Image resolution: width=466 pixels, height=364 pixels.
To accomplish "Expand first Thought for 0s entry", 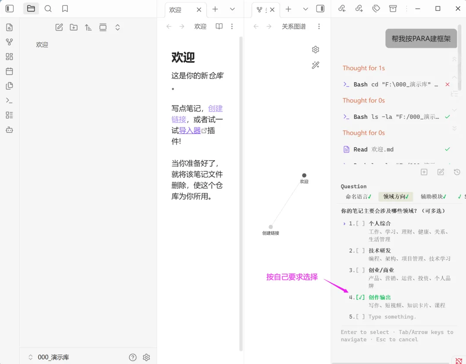I will 363,100.
